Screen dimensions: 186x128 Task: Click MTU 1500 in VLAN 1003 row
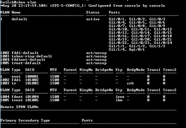54,83
